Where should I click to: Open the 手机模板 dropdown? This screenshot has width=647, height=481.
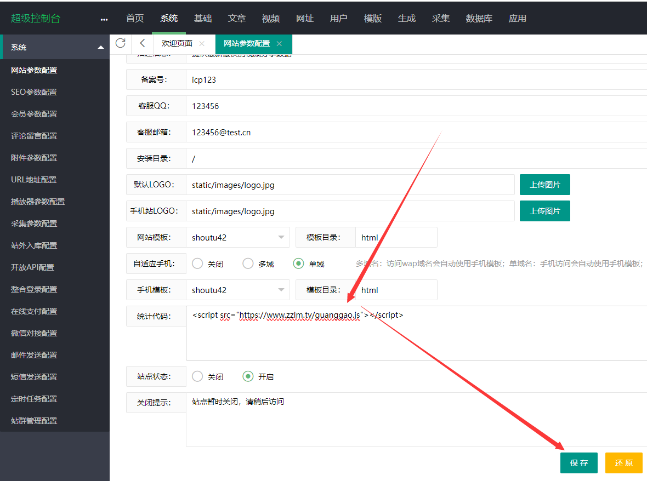click(237, 290)
